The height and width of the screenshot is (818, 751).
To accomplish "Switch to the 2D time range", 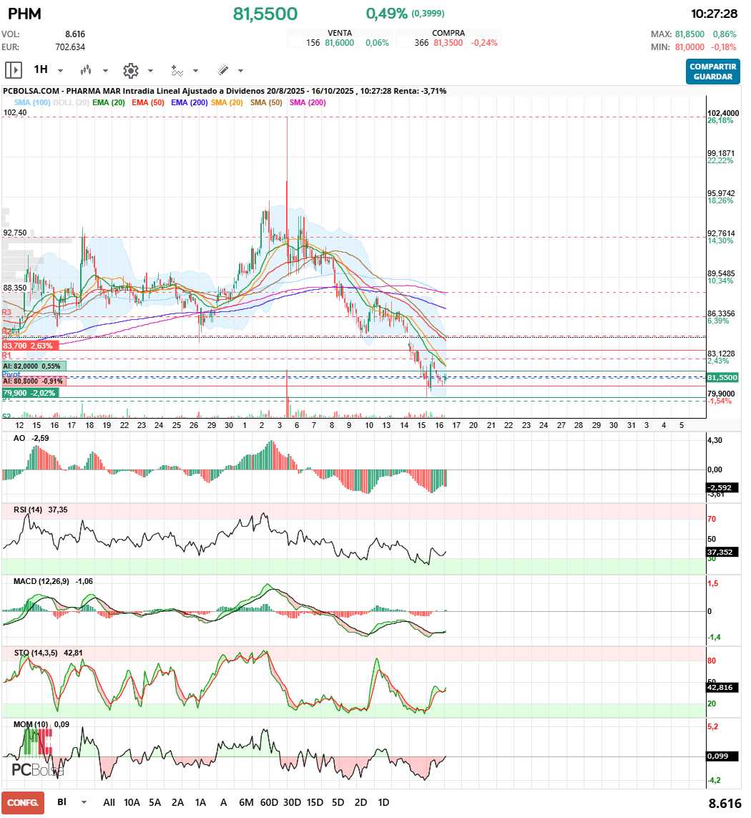I will pyautogui.click(x=361, y=803).
